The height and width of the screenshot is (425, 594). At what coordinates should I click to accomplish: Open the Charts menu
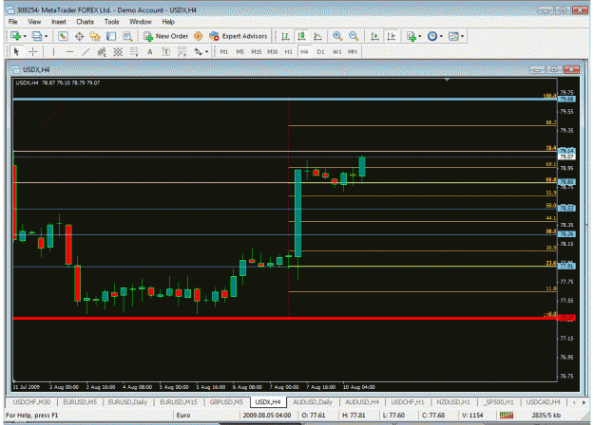point(85,22)
